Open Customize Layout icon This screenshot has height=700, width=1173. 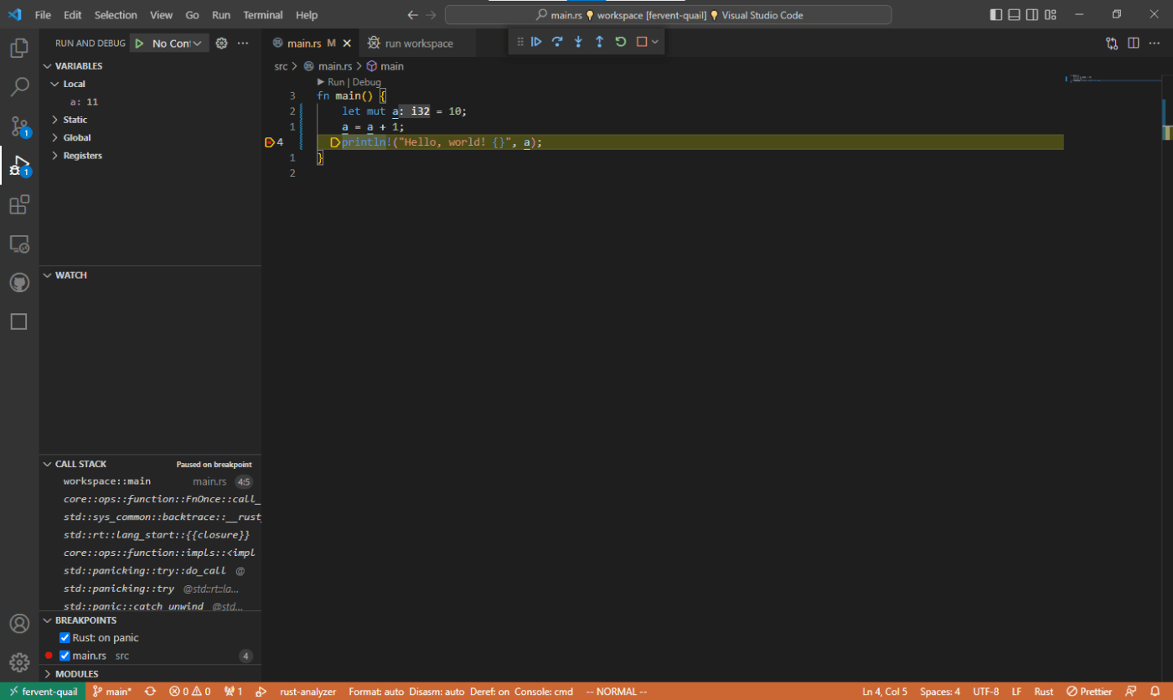[x=1052, y=14]
